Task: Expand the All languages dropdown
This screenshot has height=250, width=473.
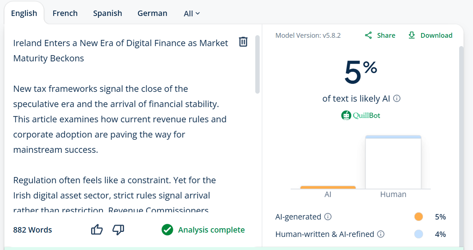Action: [192, 13]
